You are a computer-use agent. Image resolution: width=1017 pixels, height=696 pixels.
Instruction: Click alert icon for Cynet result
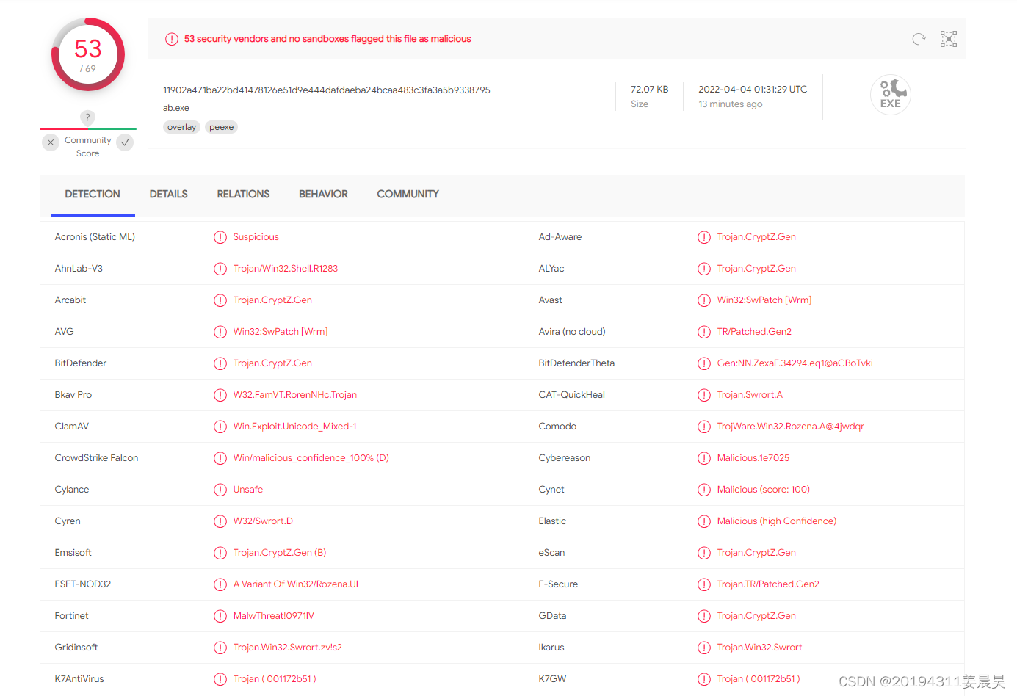point(704,490)
